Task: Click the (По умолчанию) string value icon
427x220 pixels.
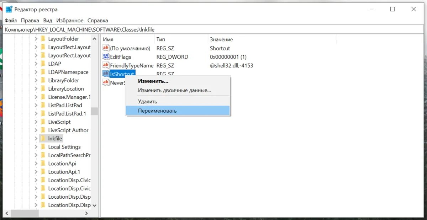Action: pyautogui.click(x=106, y=48)
